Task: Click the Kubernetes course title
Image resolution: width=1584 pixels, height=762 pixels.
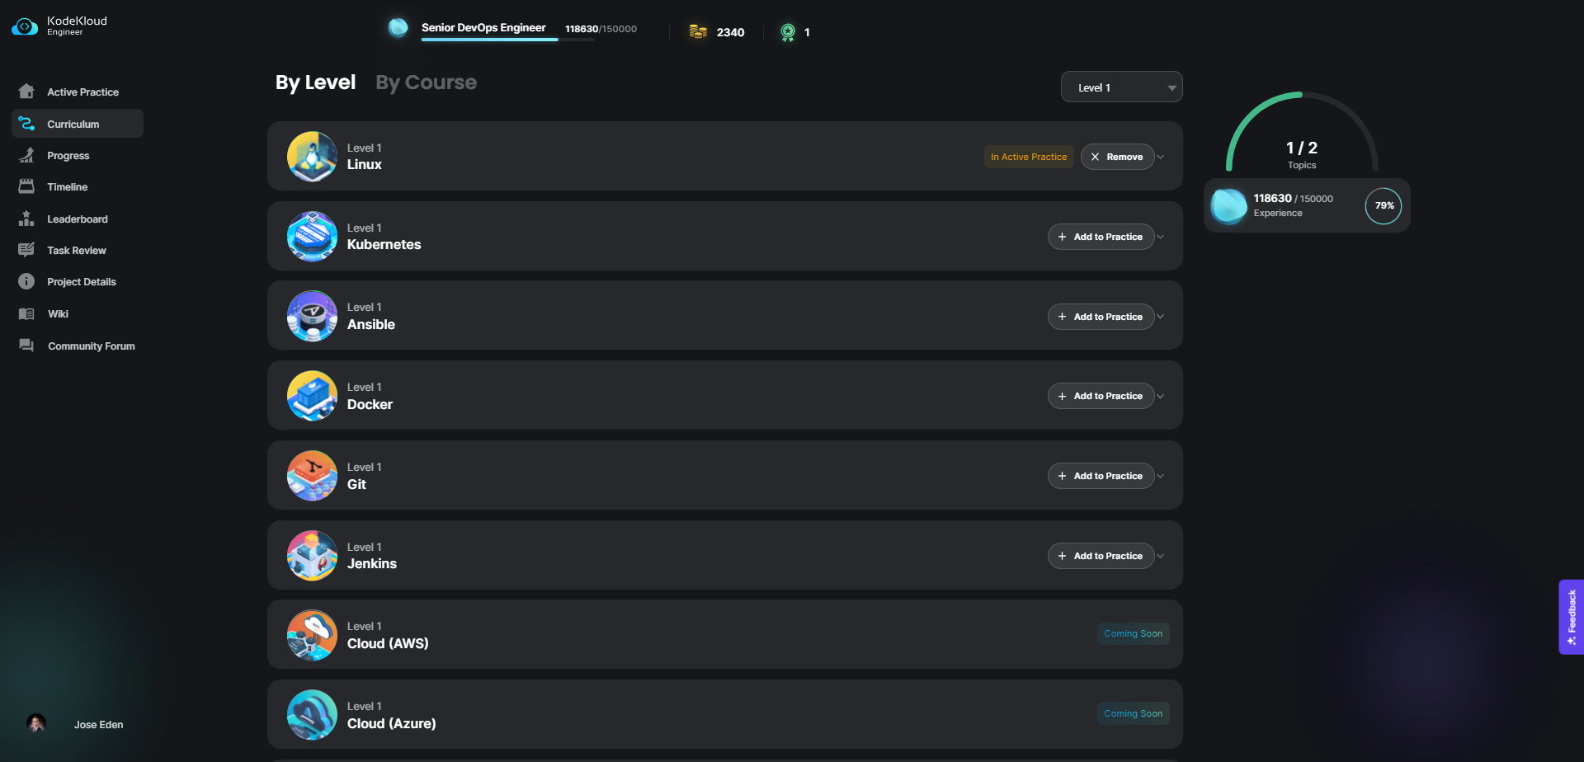Action: click(x=384, y=244)
